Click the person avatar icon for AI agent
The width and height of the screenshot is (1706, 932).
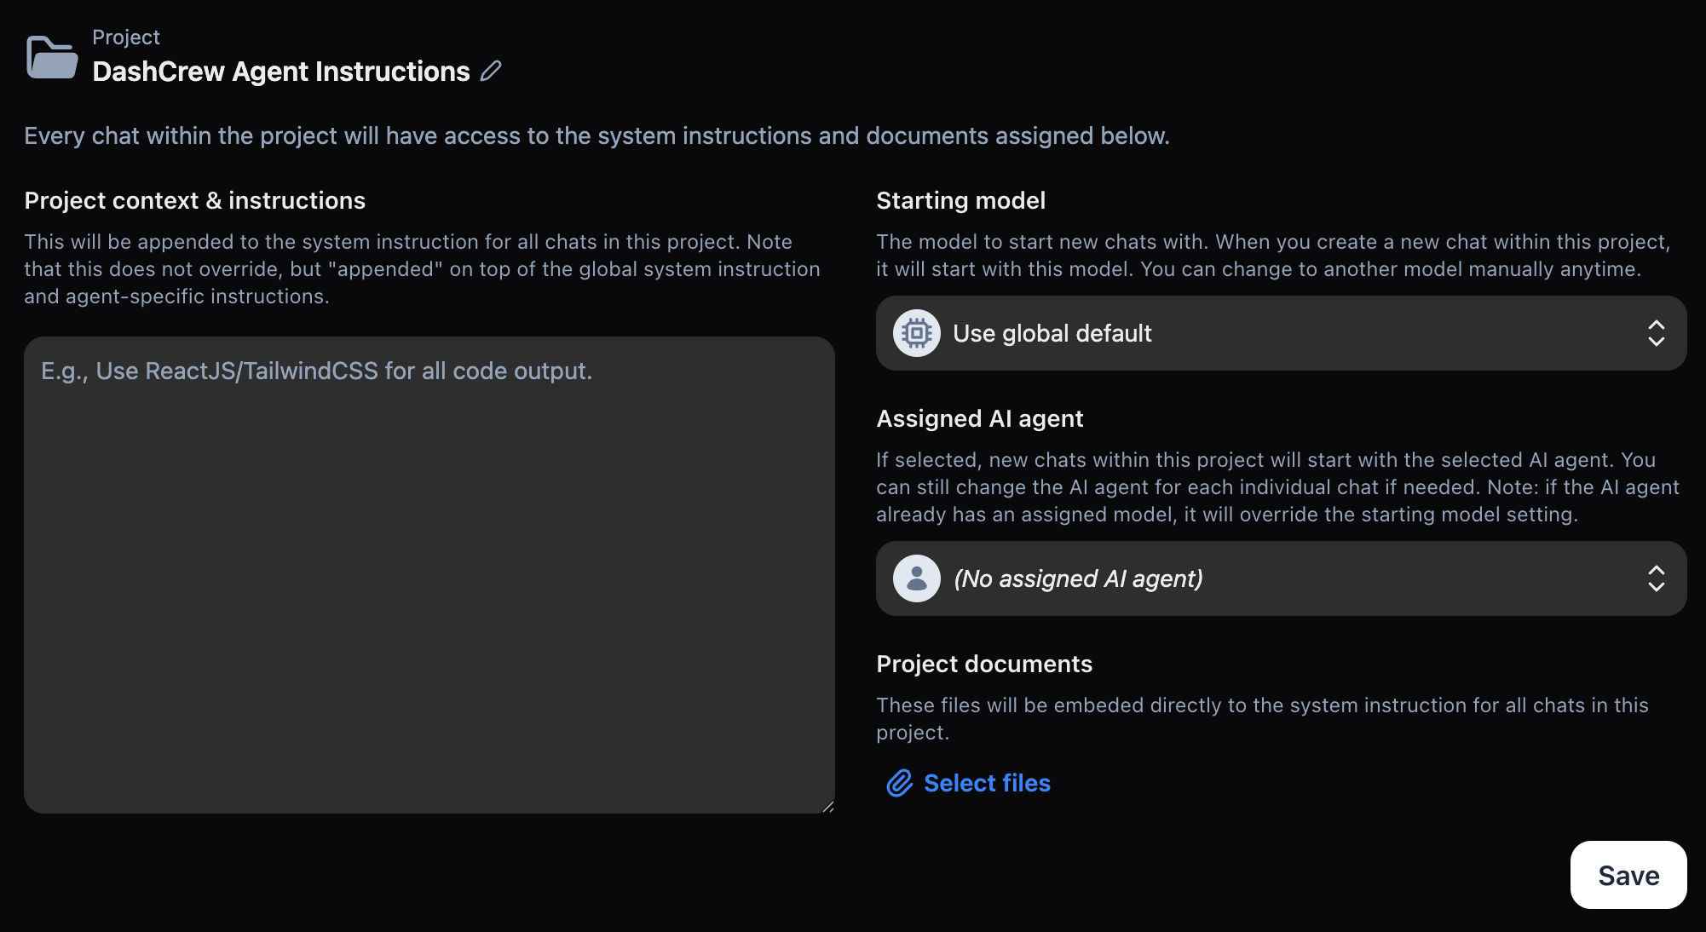point(917,578)
